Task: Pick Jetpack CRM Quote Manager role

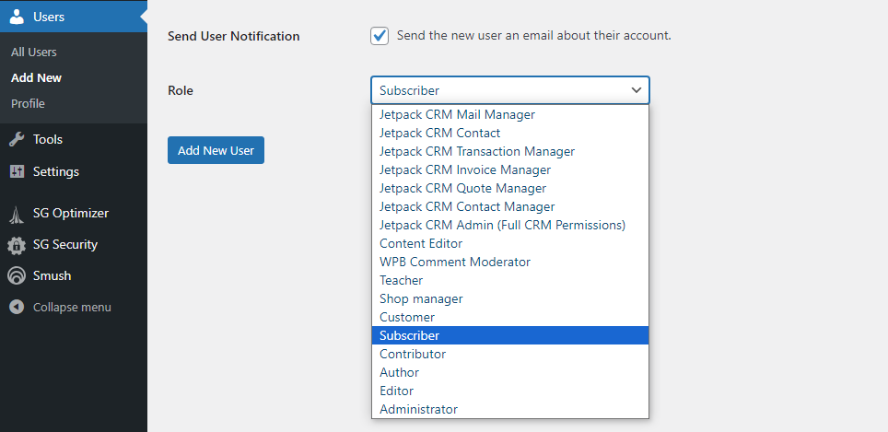Action: [510, 188]
